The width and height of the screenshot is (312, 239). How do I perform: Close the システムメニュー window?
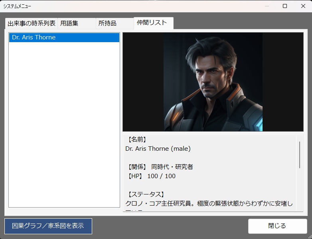(x=303, y=6)
